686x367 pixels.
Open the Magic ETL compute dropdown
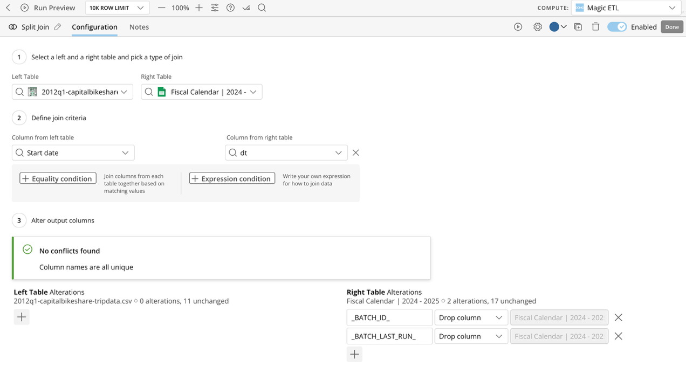pyautogui.click(x=626, y=8)
